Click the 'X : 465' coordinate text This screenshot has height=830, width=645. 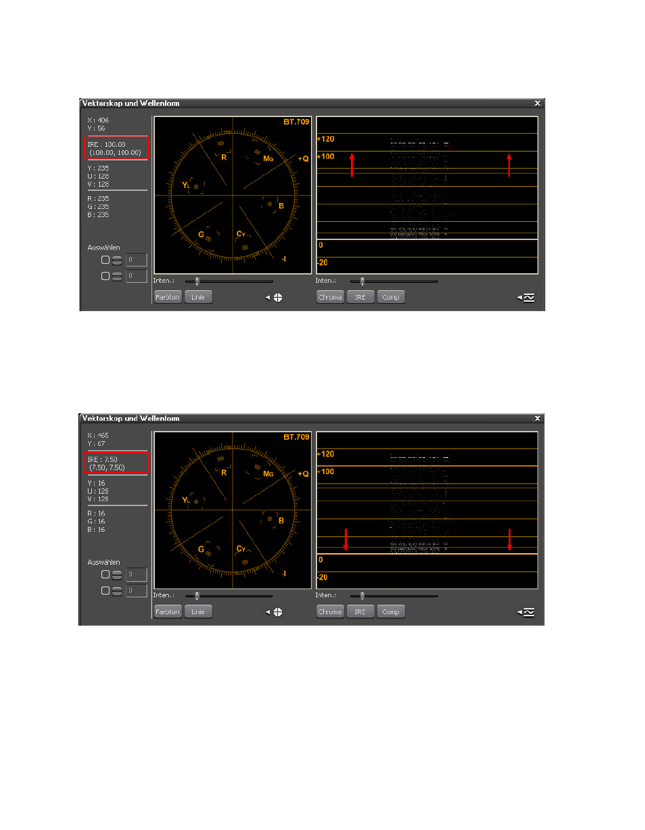coord(98,435)
